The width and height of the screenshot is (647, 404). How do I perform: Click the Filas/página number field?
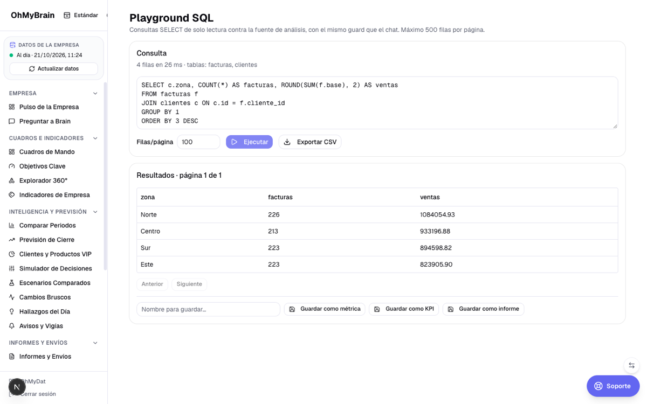[198, 142]
